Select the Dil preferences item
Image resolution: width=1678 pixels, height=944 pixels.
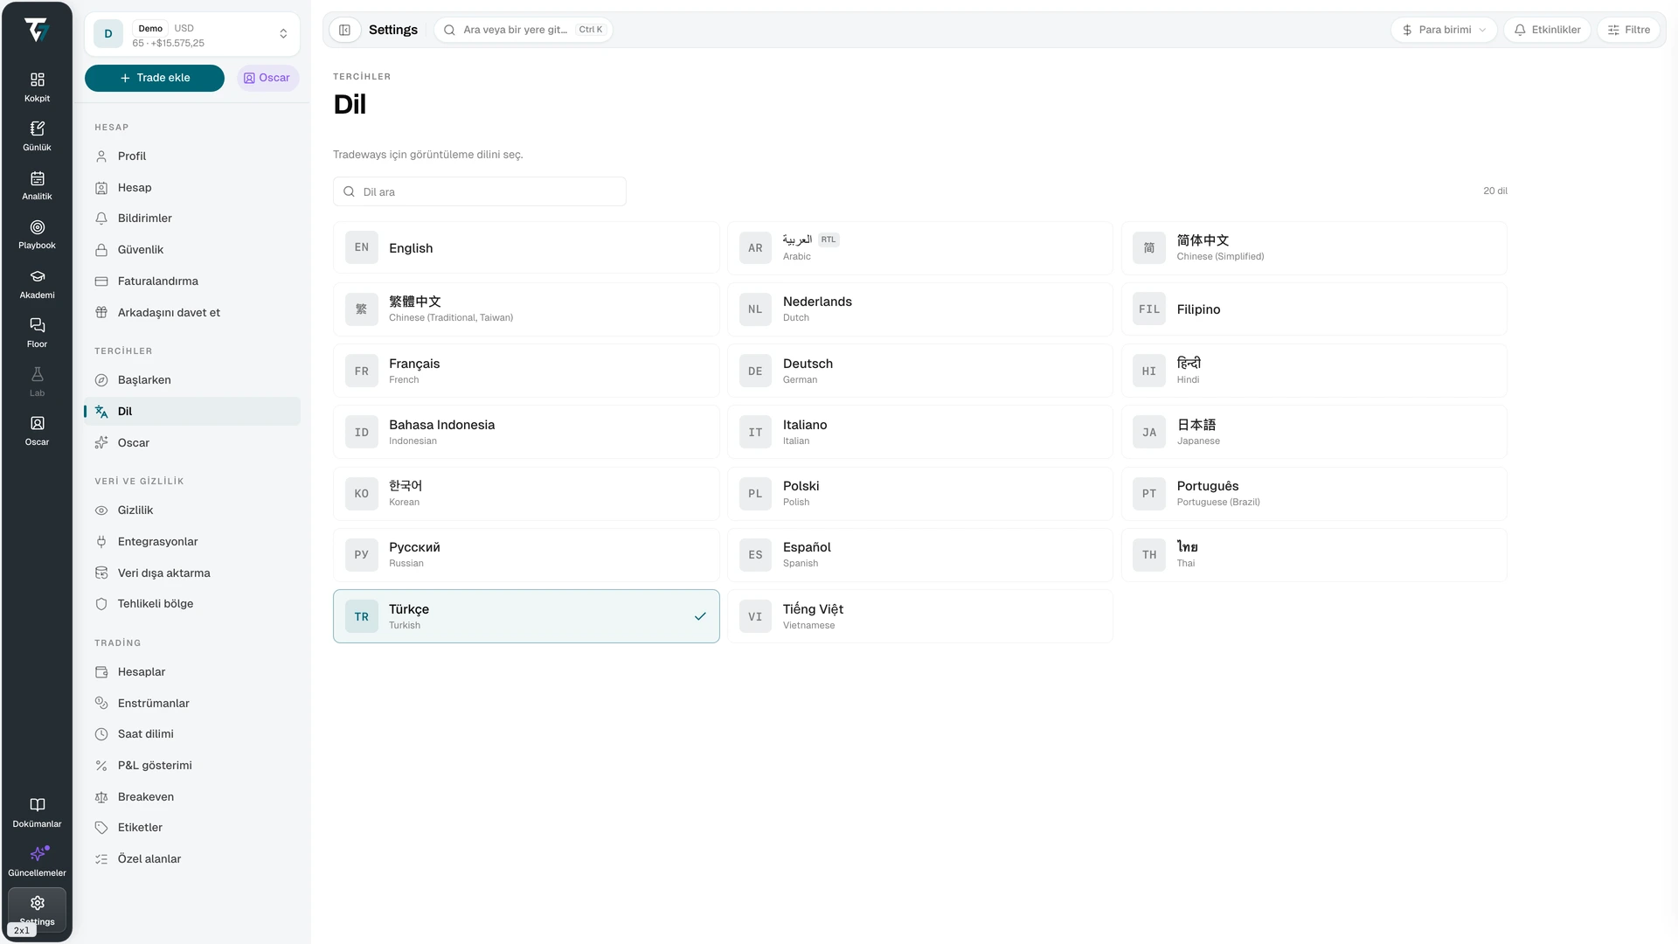(x=192, y=412)
